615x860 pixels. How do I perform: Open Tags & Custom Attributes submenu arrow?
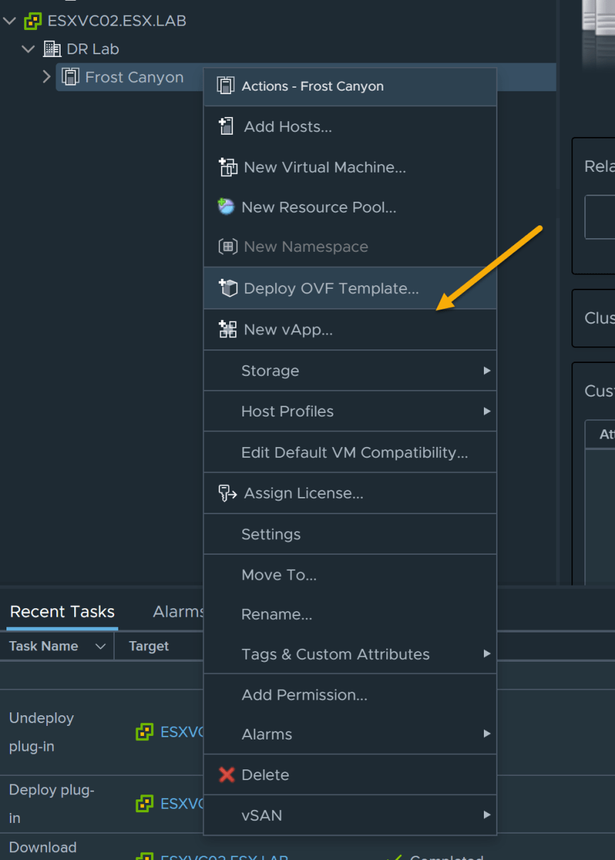click(x=487, y=654)
